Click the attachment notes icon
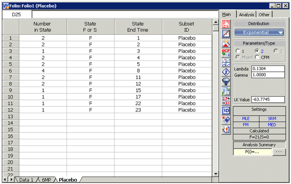 tap(226, 130)
